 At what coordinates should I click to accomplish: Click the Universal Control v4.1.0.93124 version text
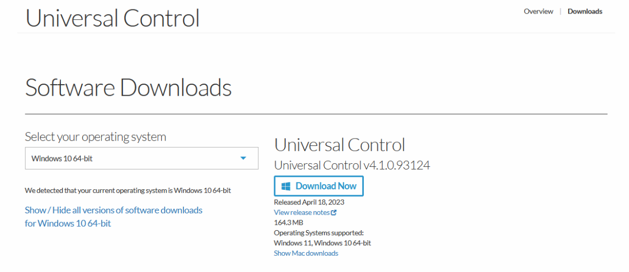click(352, 165)
